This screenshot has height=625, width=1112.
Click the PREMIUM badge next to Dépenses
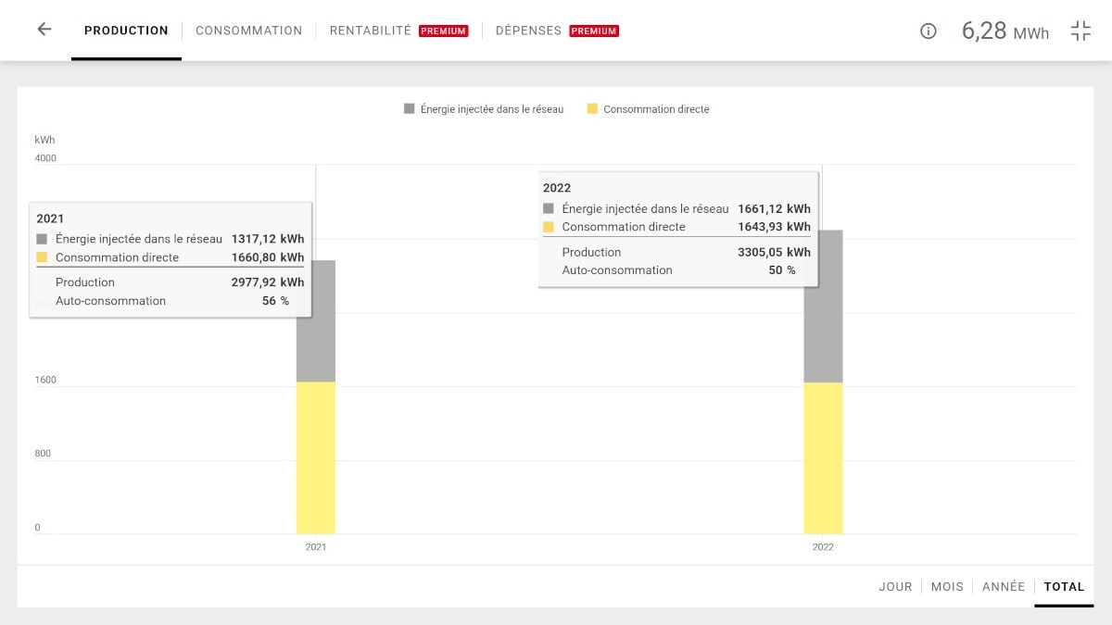(x=594, y=31)
